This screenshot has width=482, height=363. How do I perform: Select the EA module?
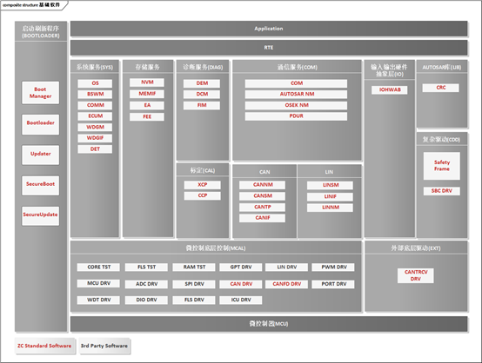(x=147, y=105)
